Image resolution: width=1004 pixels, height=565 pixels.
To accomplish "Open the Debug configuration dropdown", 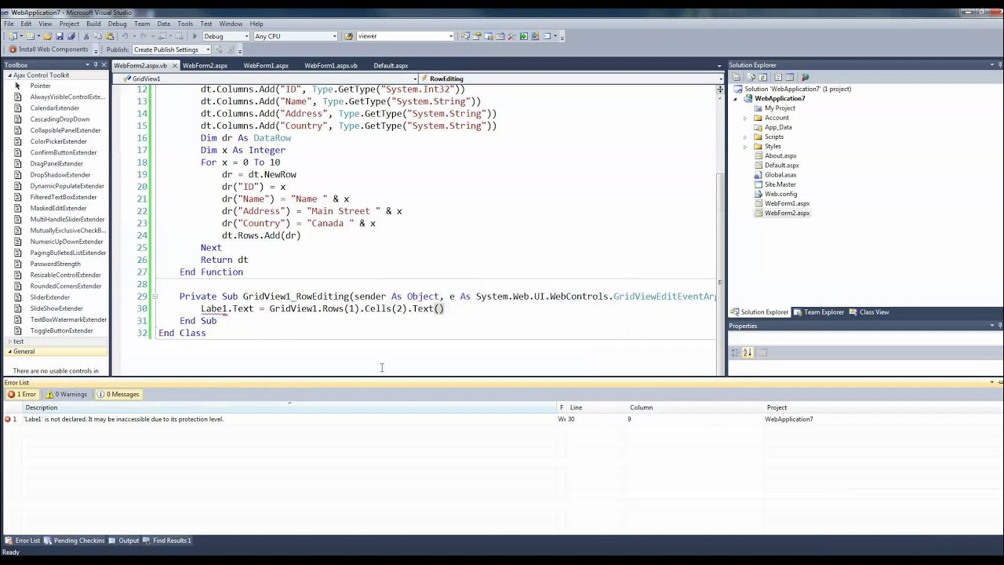I will click(x=246, y=36).
